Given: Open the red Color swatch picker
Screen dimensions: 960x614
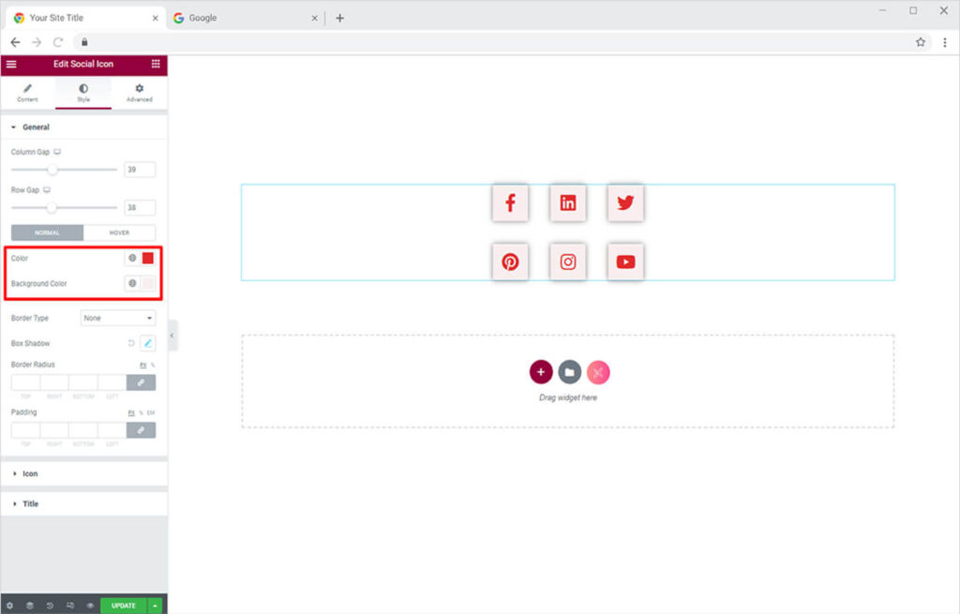Looking at the screenshot, I should pos(147,258).
